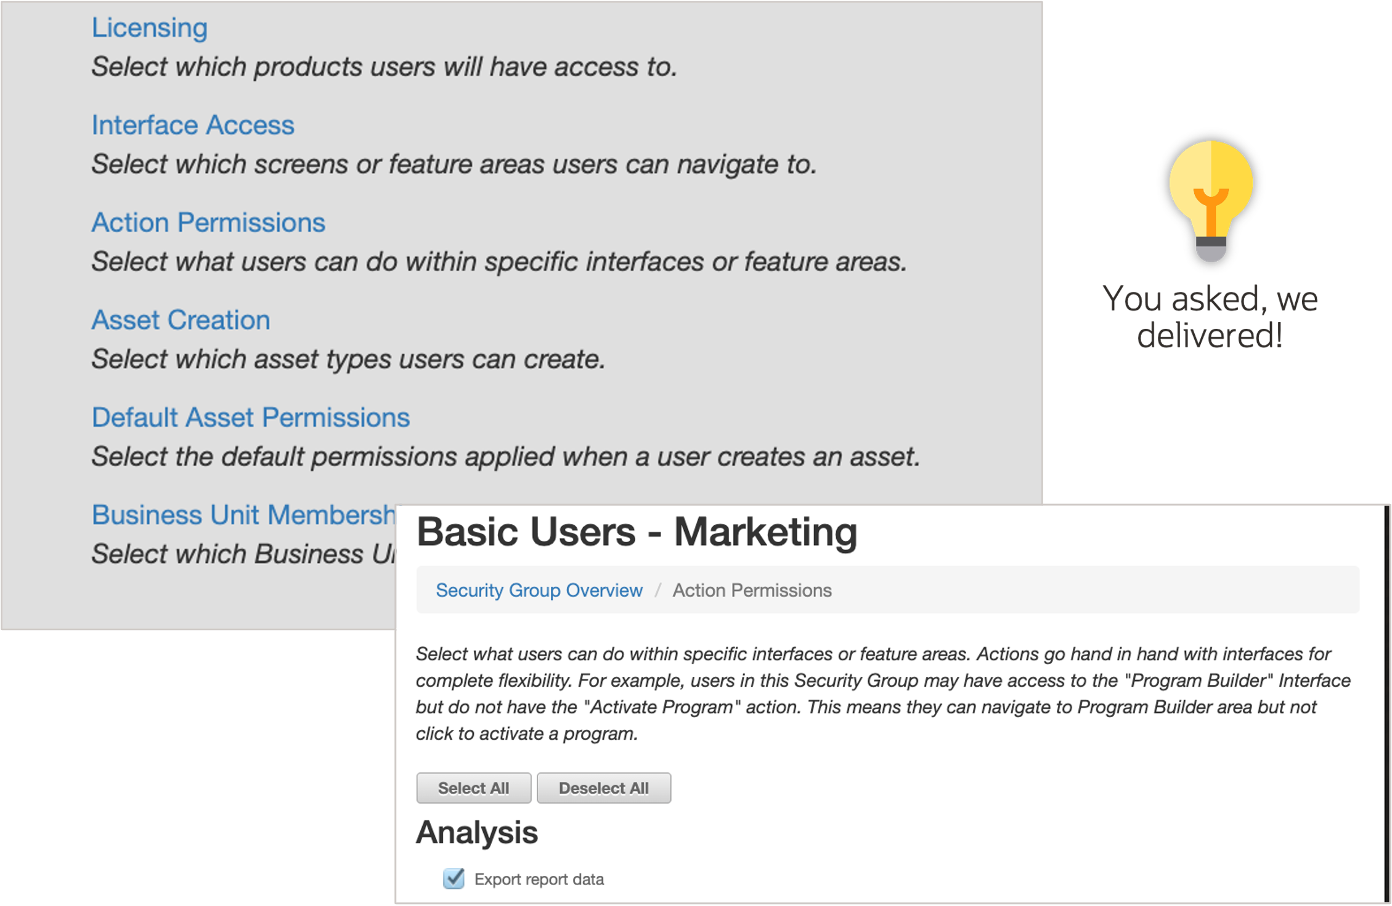Click the Asset Creation description text
Viewport: 1392px width, 906px height.
tap(348, 358)
